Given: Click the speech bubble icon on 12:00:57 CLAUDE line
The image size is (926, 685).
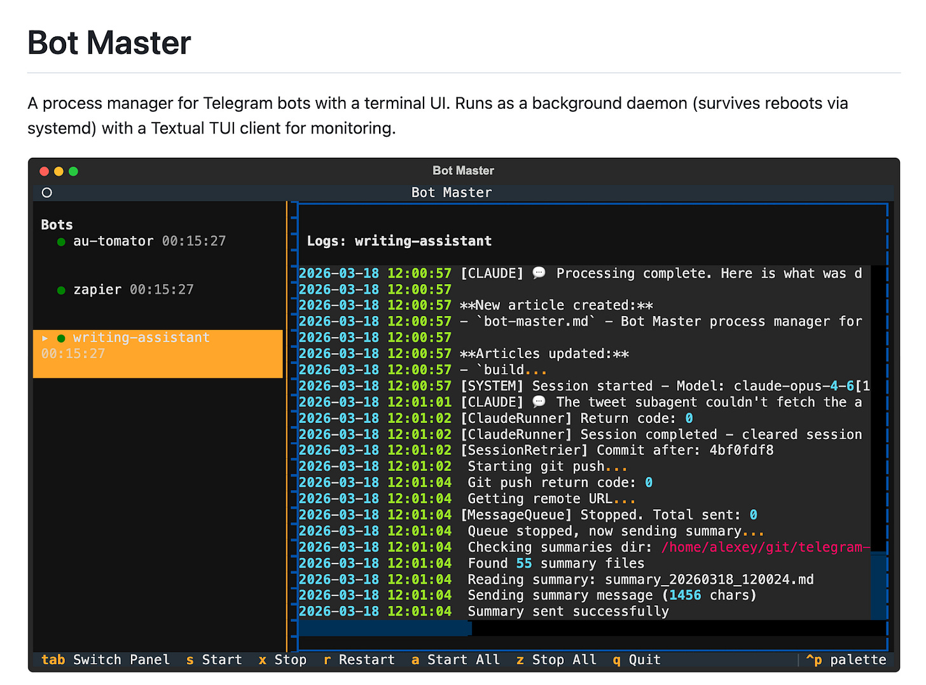Looking at the screenshot, I should coord(539,273).
